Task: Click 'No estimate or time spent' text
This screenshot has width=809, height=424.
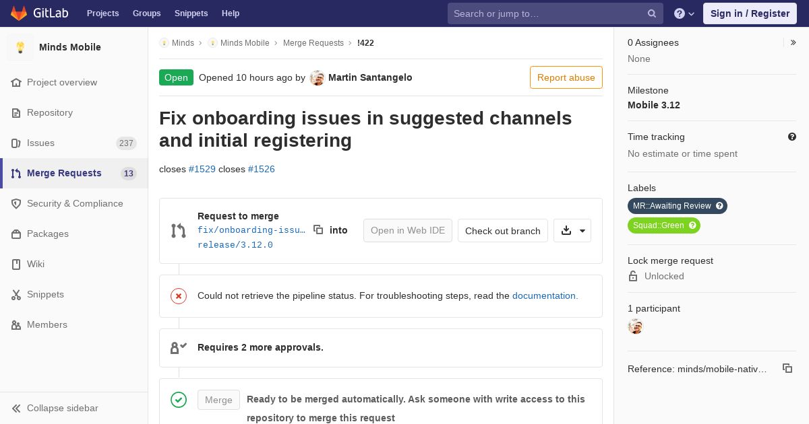Action: (682, 153)
